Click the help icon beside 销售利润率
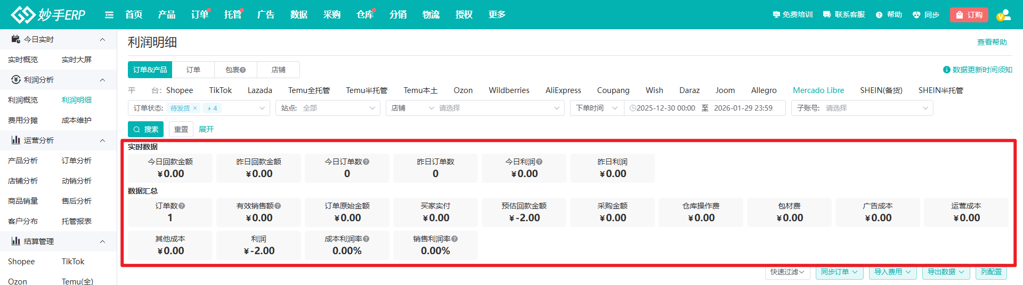 454,239
